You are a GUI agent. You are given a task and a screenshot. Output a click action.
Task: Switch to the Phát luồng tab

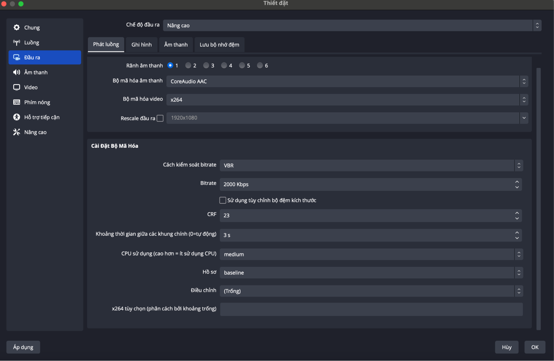click(106, 44)
